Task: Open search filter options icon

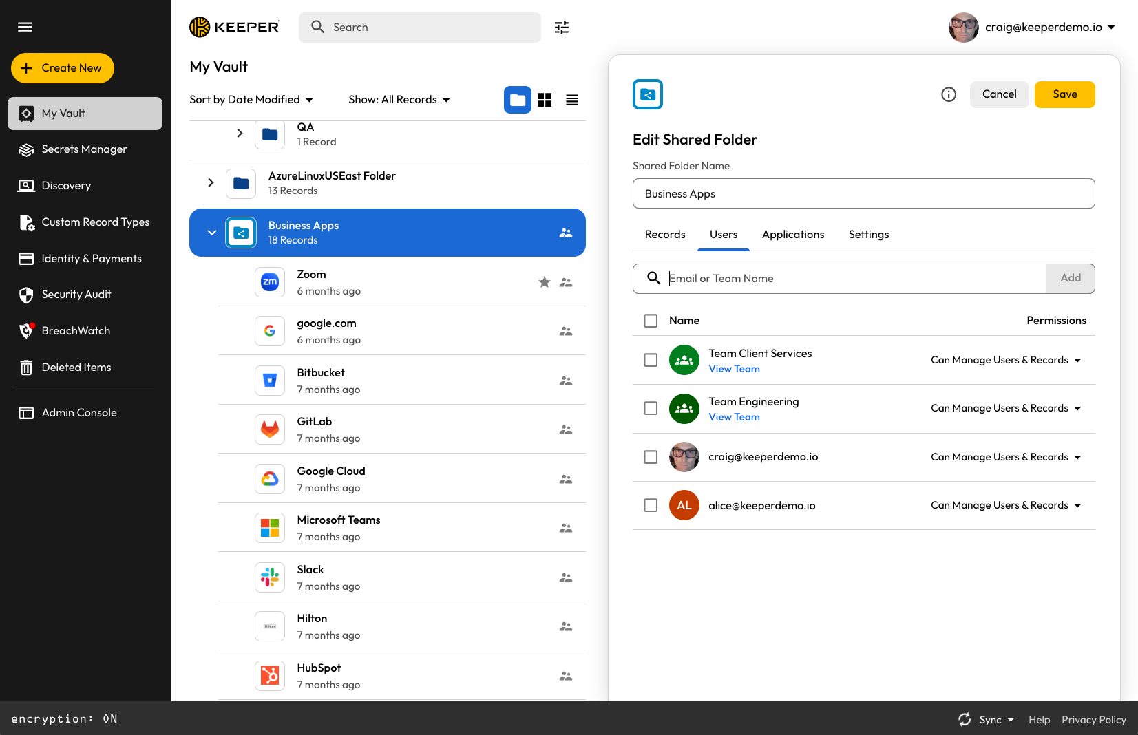Action: pyautogui.click(x=562, y=28)
